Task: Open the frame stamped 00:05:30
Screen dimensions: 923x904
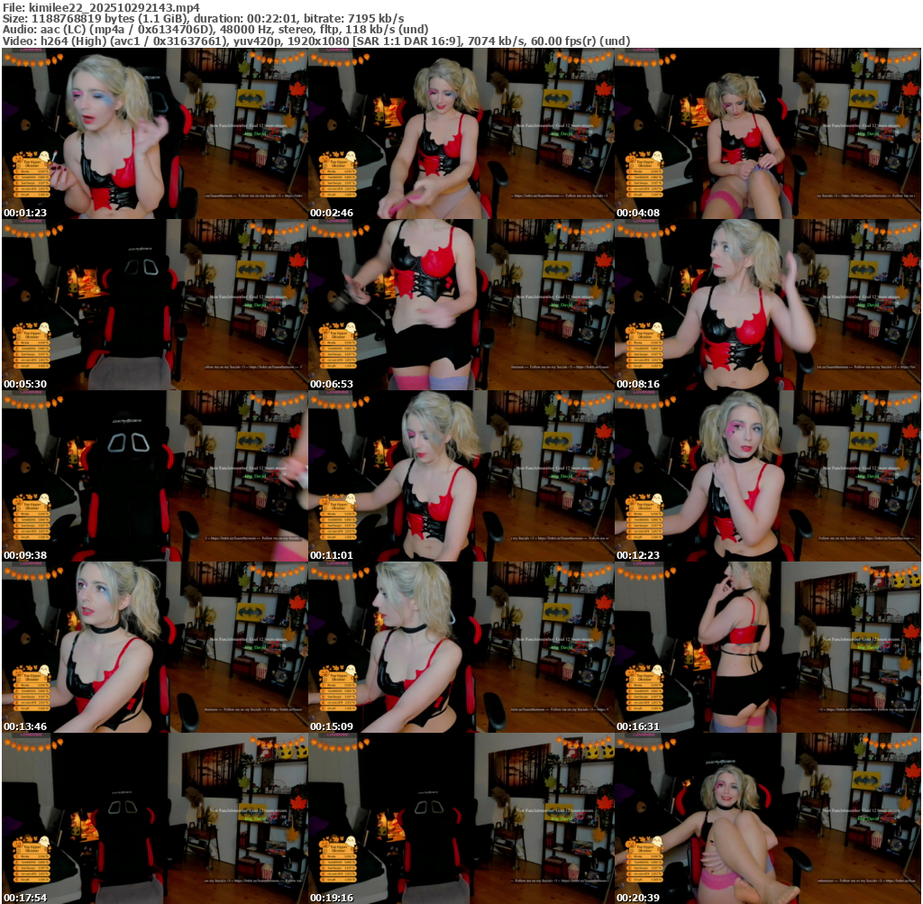Action: pyautogui.click(x=155, y=305)
